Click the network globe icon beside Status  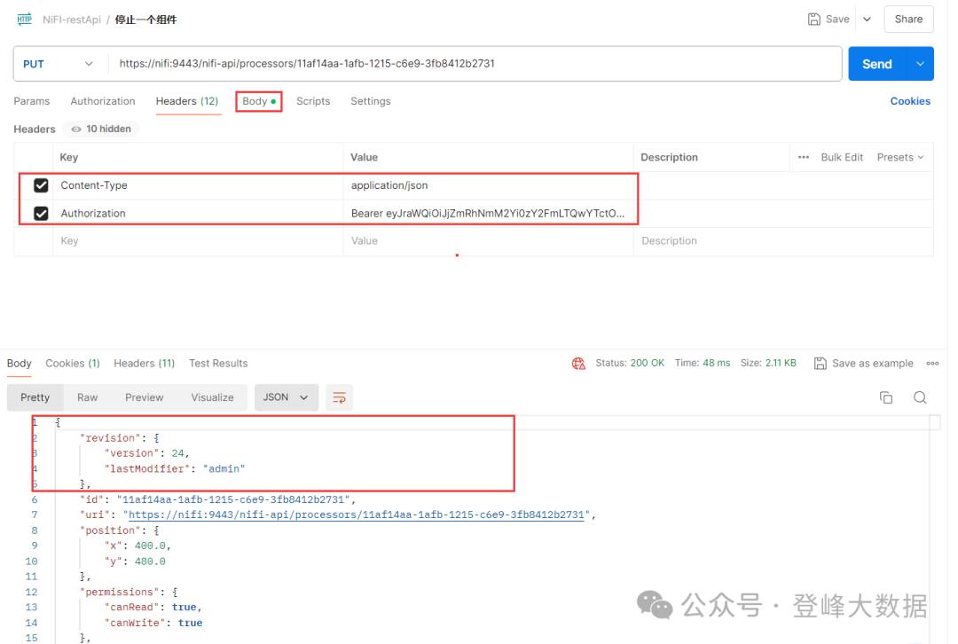click(x=578, y=364)
